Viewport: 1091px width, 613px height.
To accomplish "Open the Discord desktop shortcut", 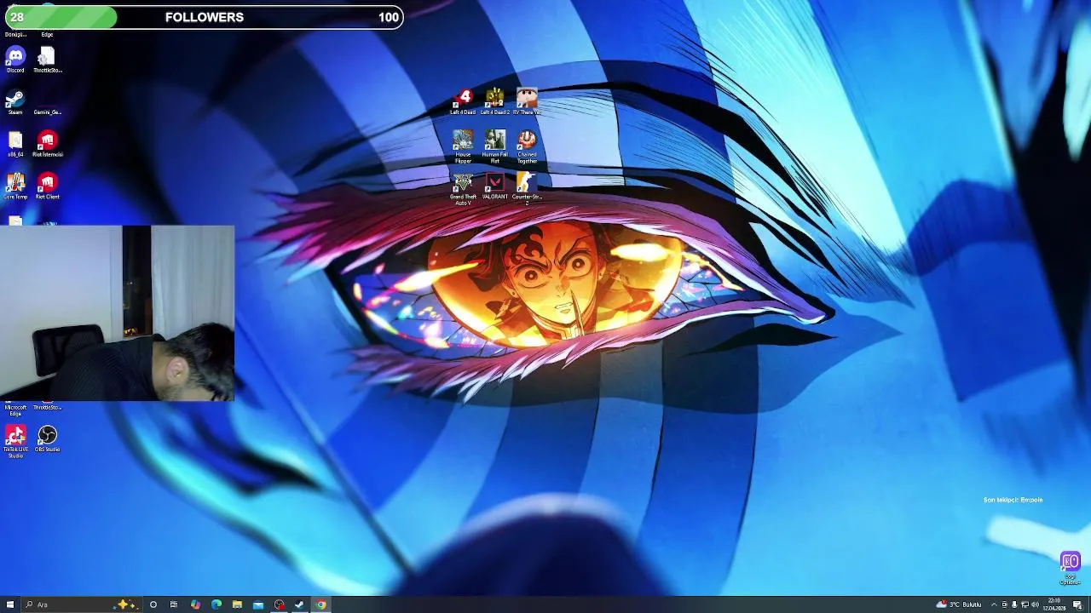I will pos(15,60).
